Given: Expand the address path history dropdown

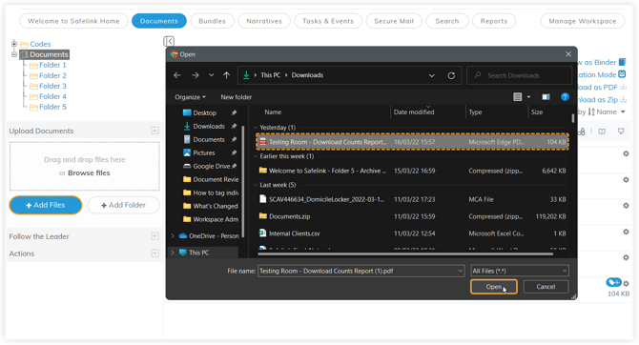Looking at the screenshot, I should [x=432, y=75].
